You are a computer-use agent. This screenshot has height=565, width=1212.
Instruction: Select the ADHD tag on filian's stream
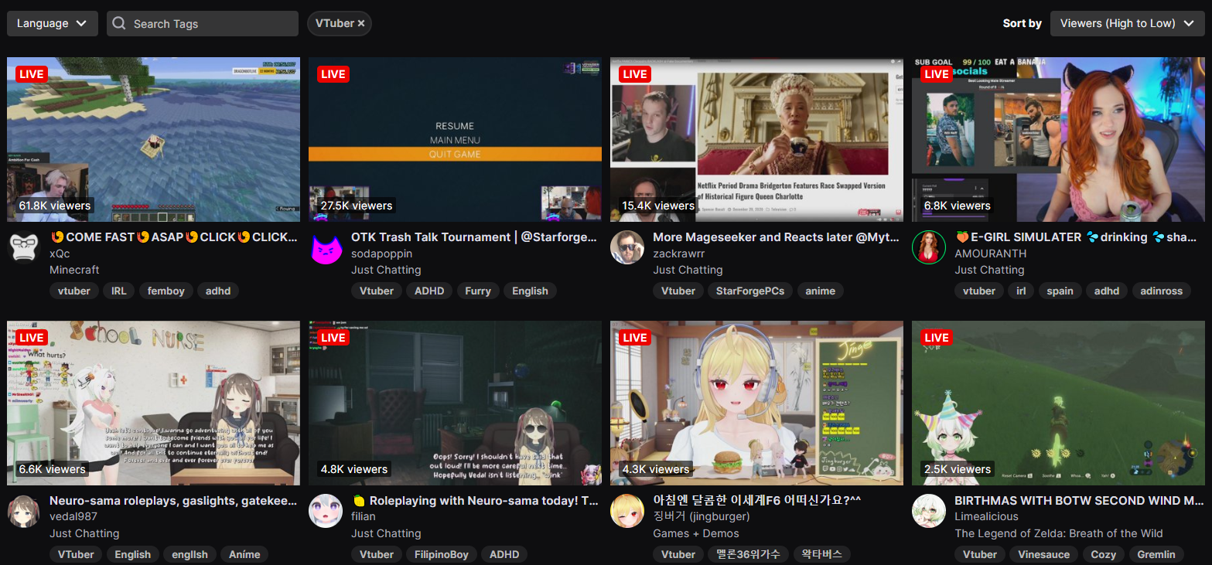(504, 555)
